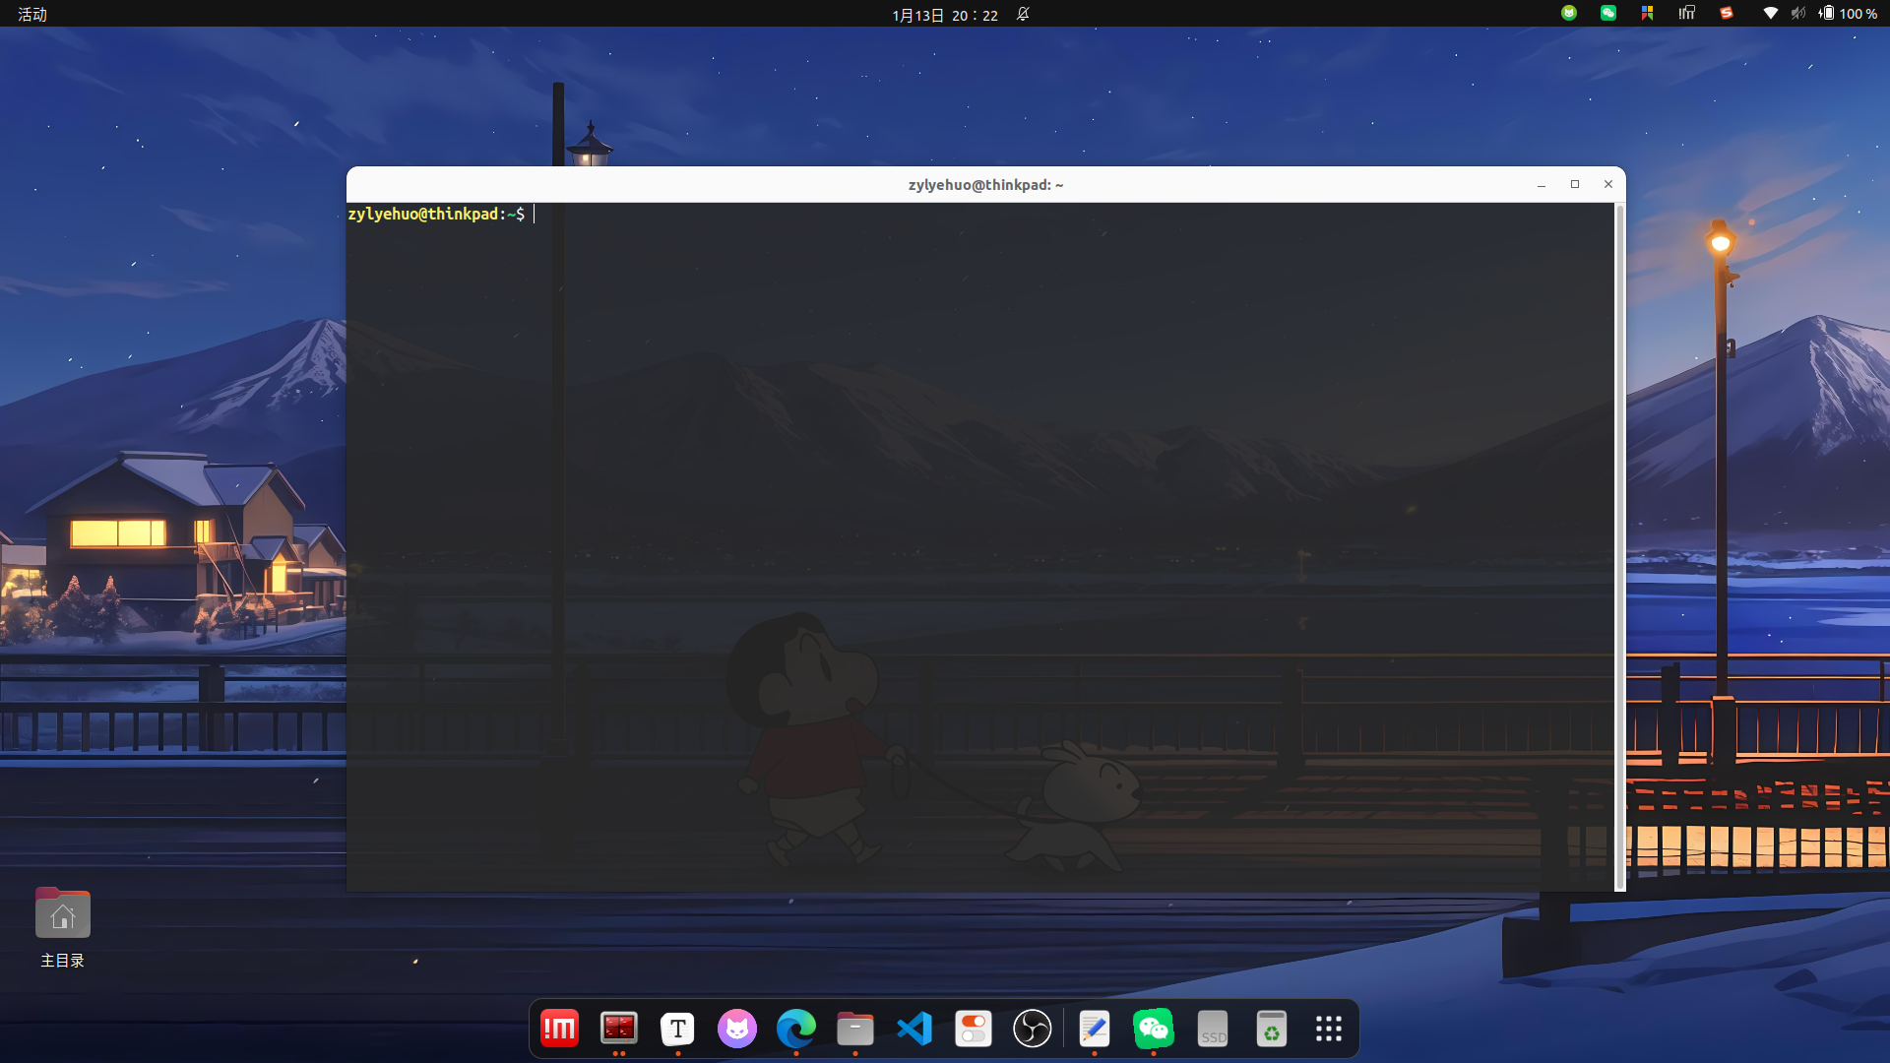The image size is (1890, 1063).
Task: Open the toggle-switch tweaks app in dock
Action: (x=973, y=1030)
